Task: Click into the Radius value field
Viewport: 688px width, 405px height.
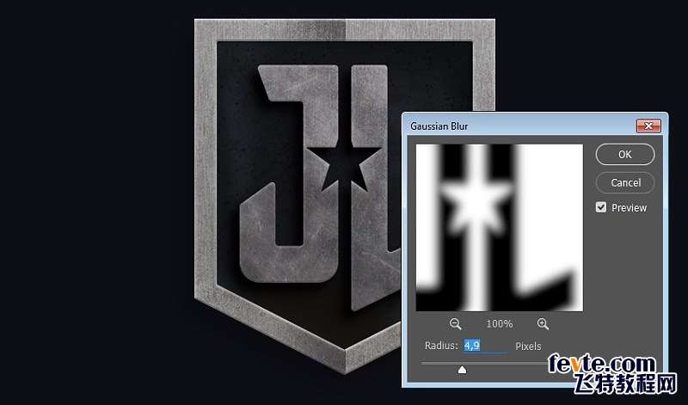Action: pyautogui.click(x=486, y=346)
